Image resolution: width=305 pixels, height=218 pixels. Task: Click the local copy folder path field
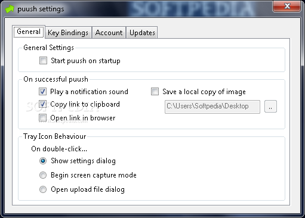pyautogui.click(x=212, y=107)
